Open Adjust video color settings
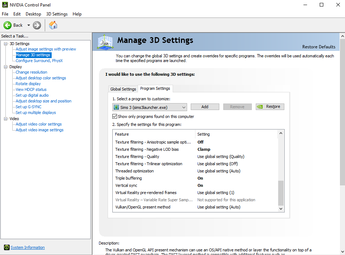This screenshot has width=345, height=255. tap(39, 124)
